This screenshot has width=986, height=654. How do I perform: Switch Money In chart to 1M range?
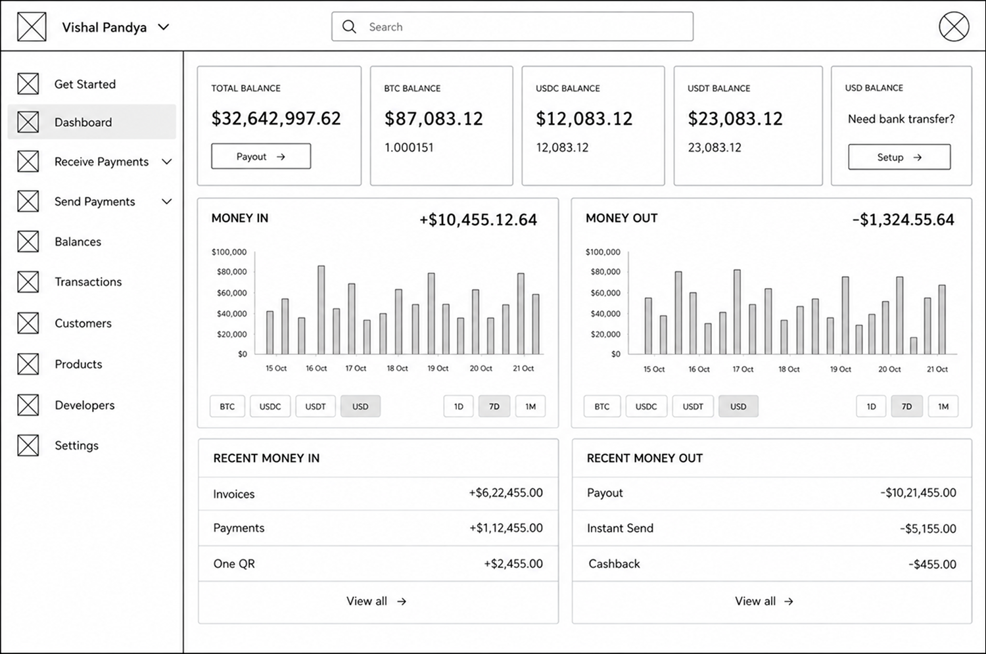(530, 406)
